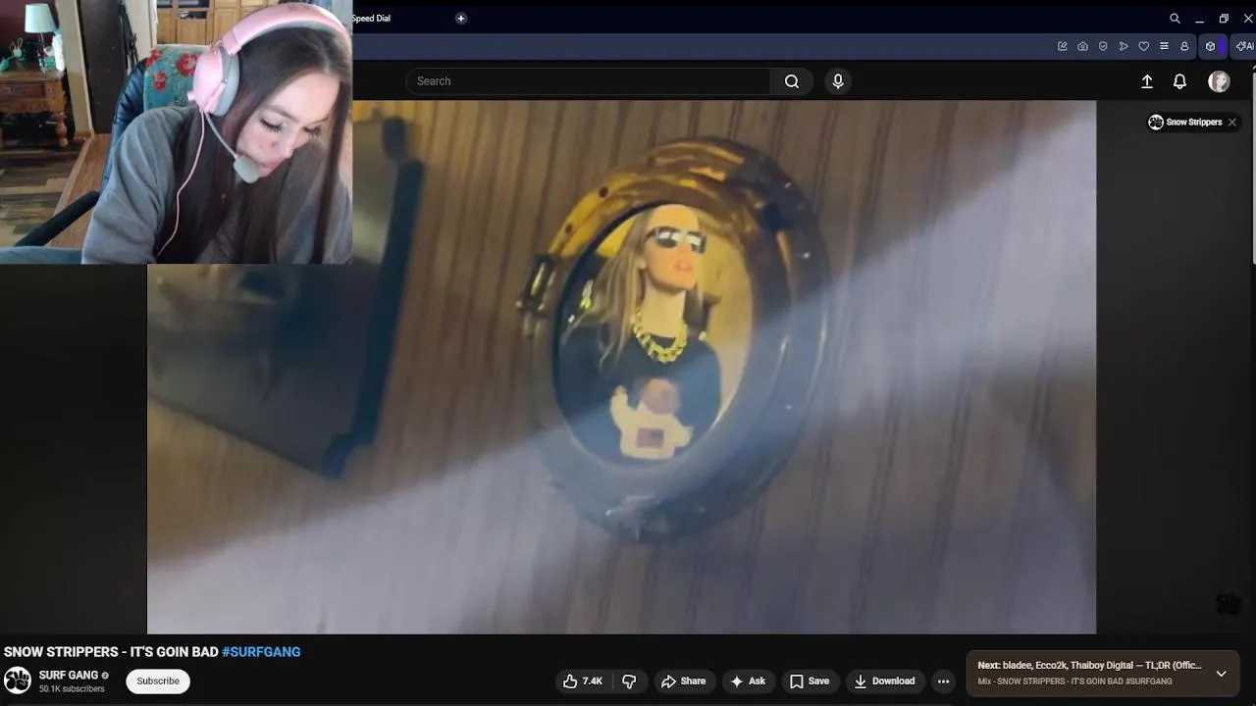
Task: Click into the YouTube Search field
Action: pyautogui.click(x=589, y=81)
